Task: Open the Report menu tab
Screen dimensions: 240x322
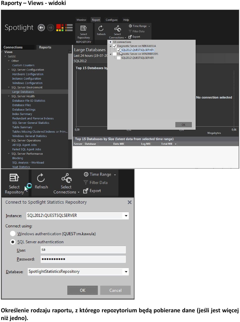Action: pyautogui.click(x=96, y=20)
